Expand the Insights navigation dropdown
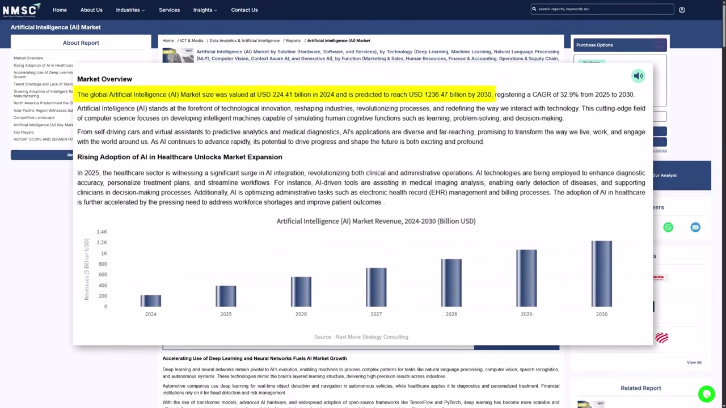 [x=204, y=10]
